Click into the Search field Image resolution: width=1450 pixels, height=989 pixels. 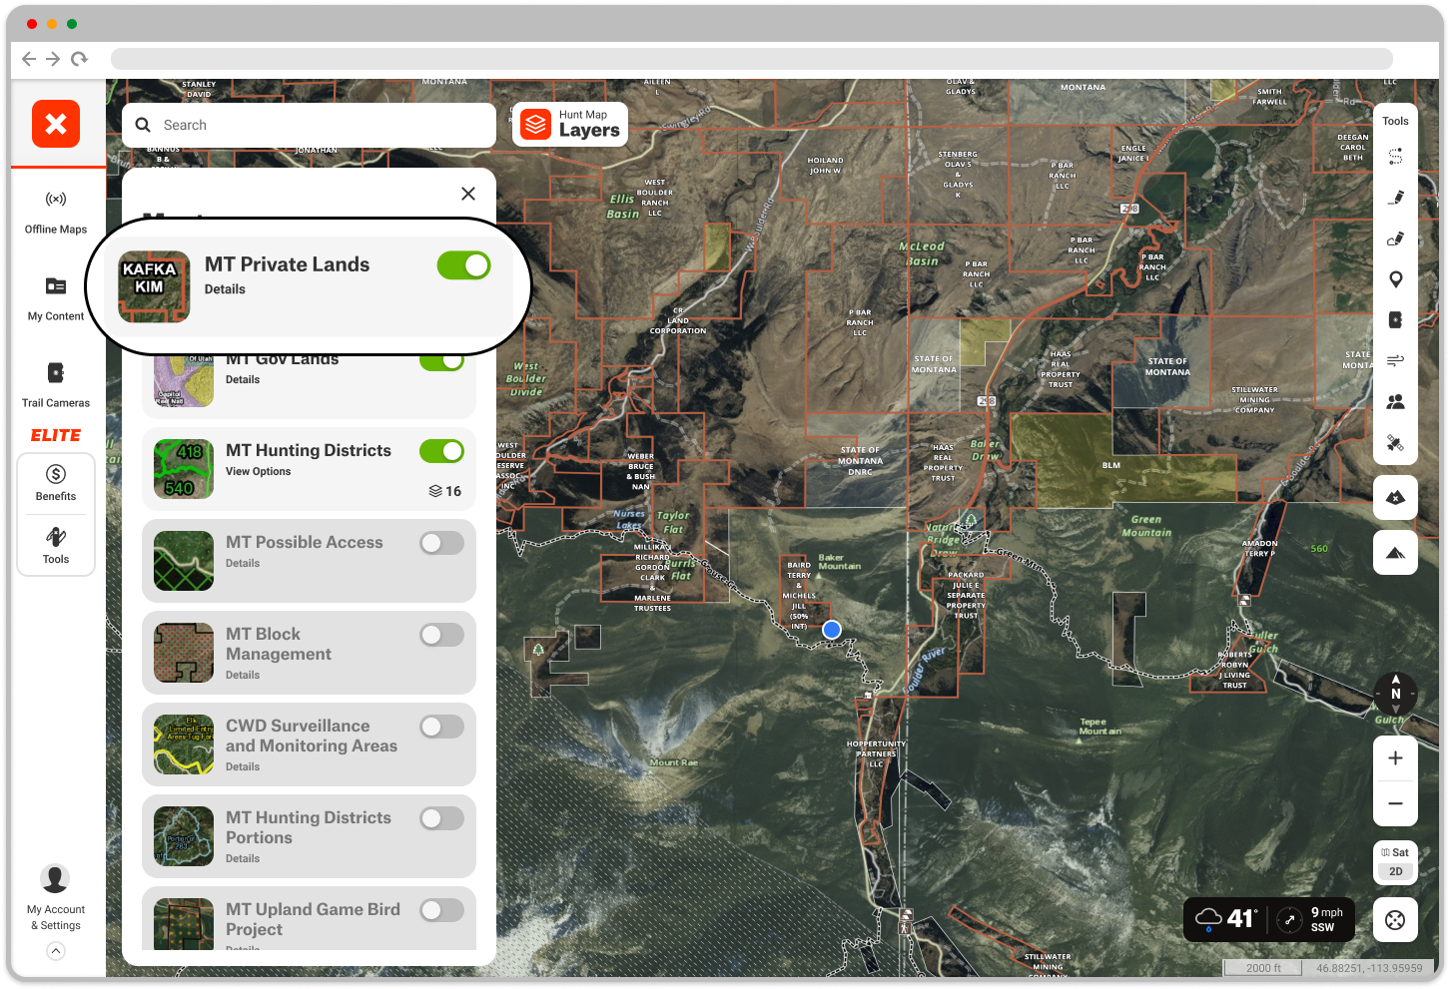309,125
